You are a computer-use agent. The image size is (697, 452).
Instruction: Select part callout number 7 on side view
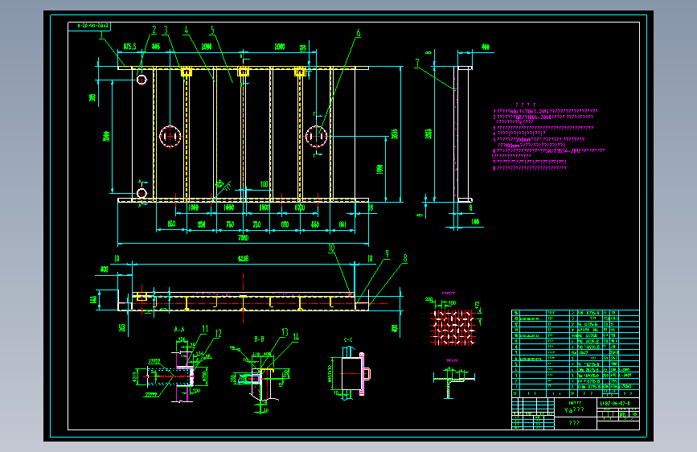(x=417, y=64)
